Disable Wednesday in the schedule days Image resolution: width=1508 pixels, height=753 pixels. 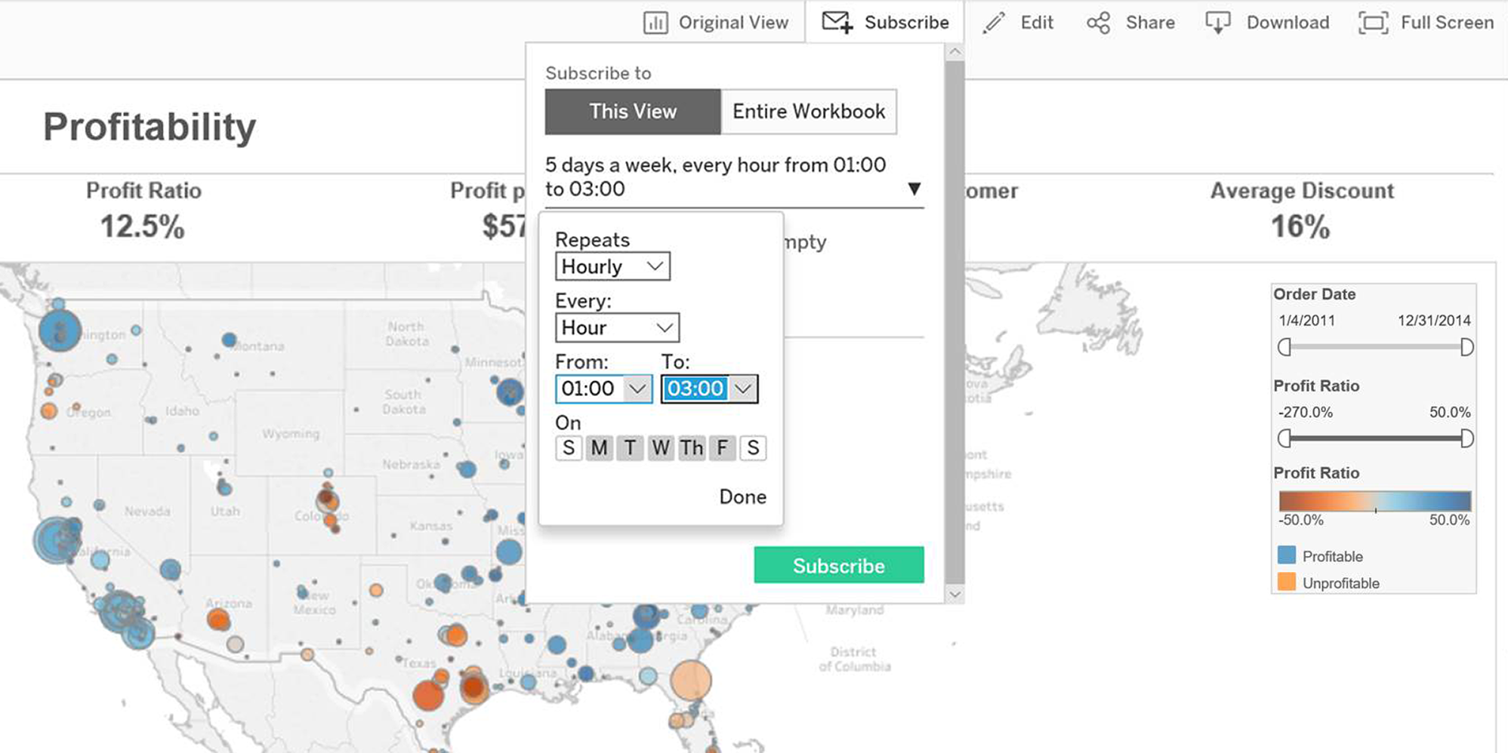(661, 447)
